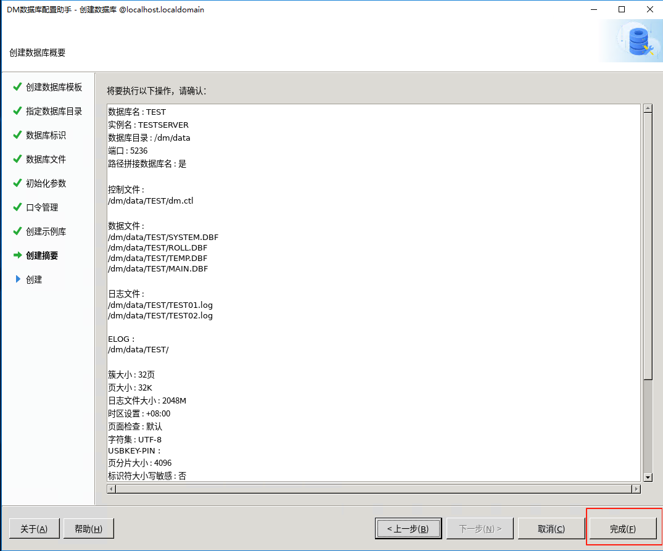Go back with the 上一步(B) button
The width and height of the screenshot is (663, 551).
pos(407,529)
